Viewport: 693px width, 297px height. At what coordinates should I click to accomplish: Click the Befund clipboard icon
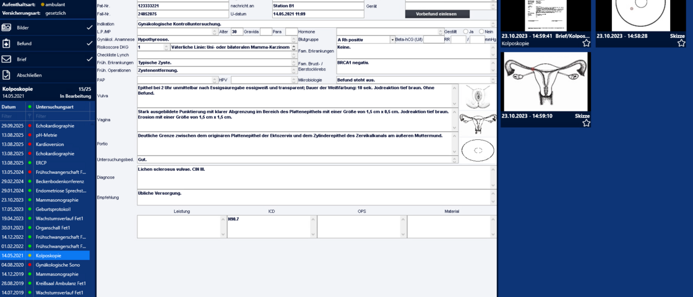click(x=7, y=44)
